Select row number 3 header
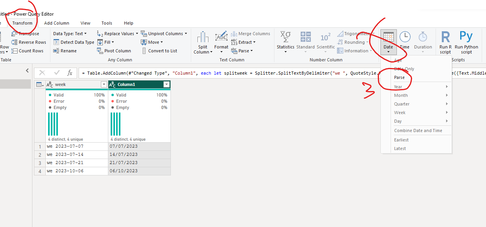This screenshot has height=227, width=486. 40,163
